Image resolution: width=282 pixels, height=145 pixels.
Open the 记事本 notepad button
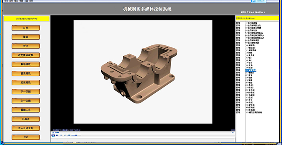pos(26,119)
